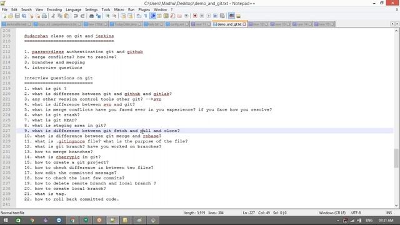
Task: Click UTF-8 encoding in status bar
Action: pos(356,212)
